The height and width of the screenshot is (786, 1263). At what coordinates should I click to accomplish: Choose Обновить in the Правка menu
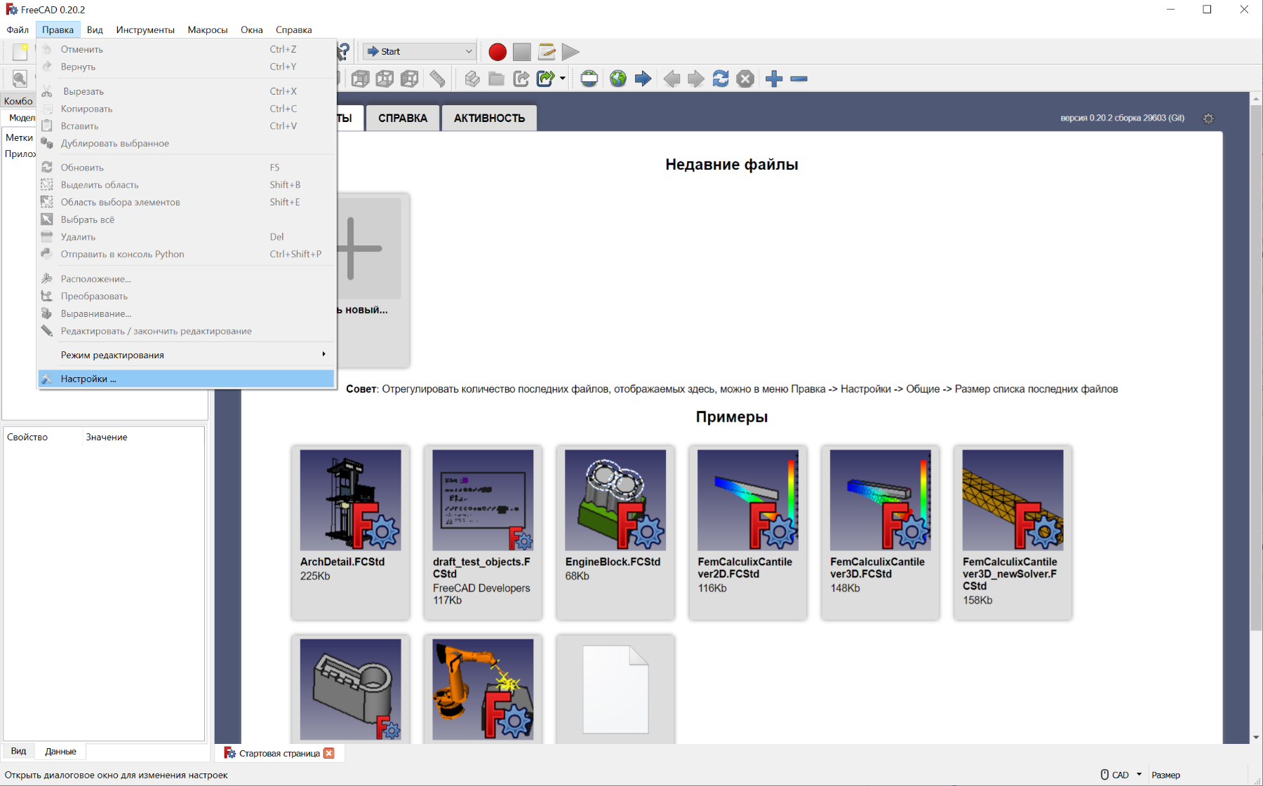tap(187, 168)
